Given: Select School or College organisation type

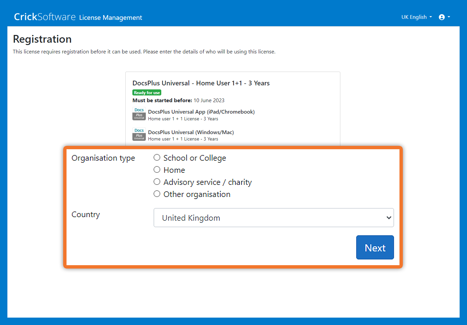Looking at the screenshot, I should coord(157,158).
